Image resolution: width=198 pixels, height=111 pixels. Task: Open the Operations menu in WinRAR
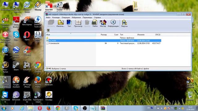pos(66,18)
